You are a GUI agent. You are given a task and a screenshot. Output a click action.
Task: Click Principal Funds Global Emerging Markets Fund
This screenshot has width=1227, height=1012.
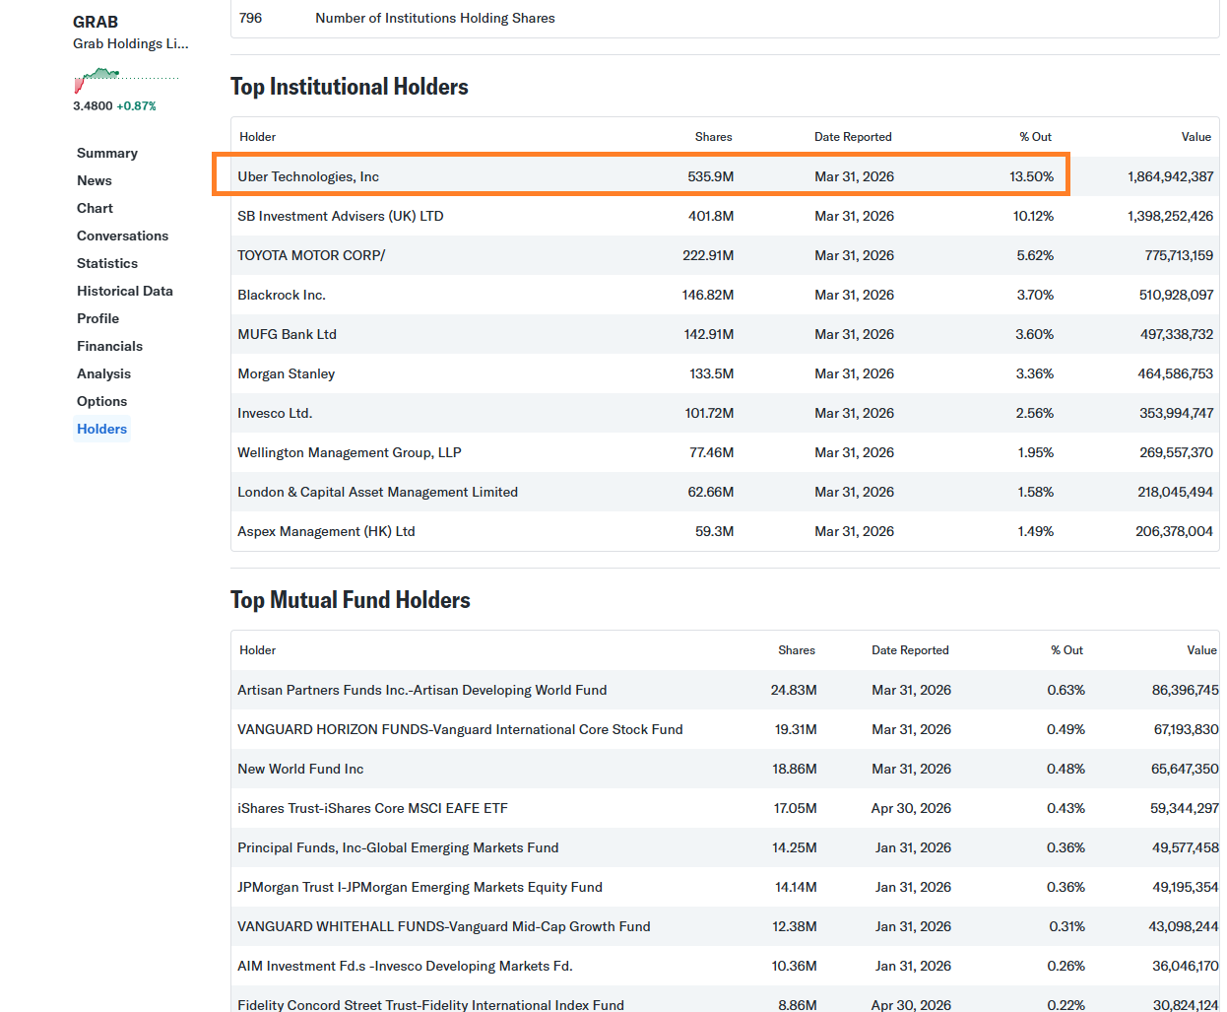[x=398, y=847]
